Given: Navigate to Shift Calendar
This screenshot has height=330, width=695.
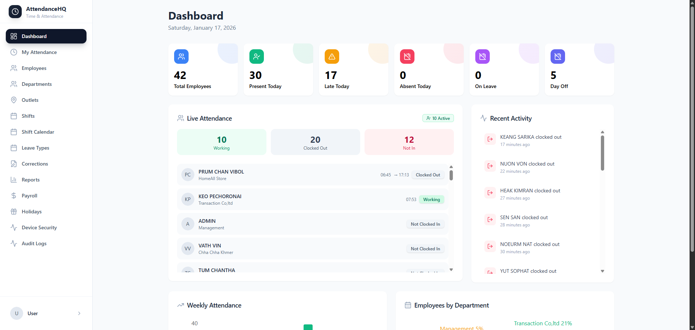Looking at the screenshot, I should point(46,132).
